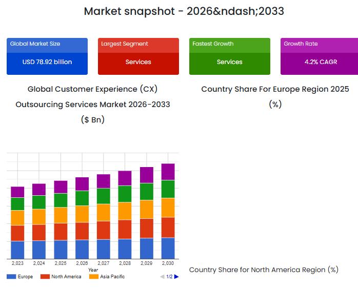Click the green segment of the 2,027 bar
The image size is (358, 288).
pos(104,196)
